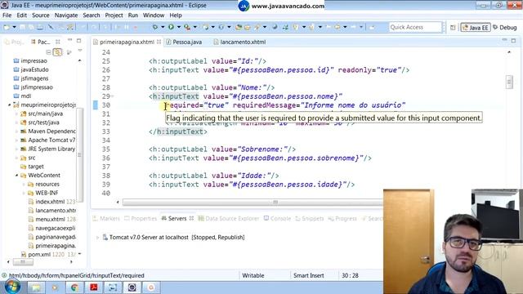This screenshot has width=523, height=294.
Task: Select the impressao project
Action: coord(30,61)
